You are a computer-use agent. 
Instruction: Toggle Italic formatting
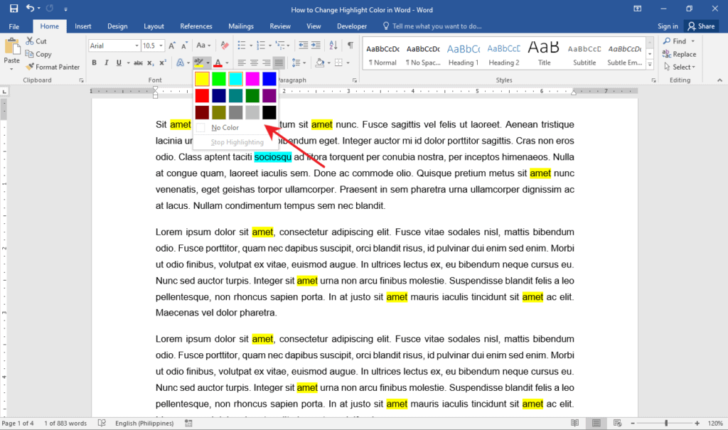click(x=107, y=63)
